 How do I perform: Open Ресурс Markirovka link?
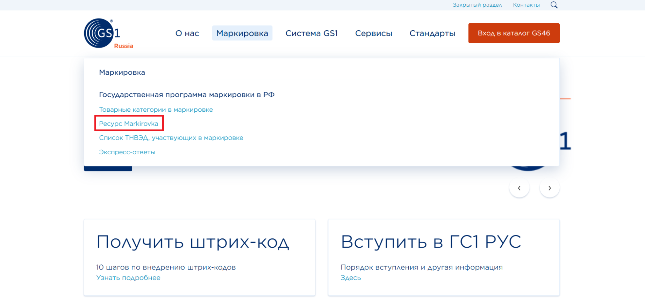[129, 124]
